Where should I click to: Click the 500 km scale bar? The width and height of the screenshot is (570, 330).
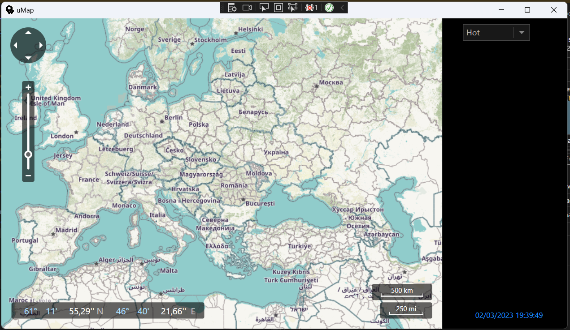coord(402,291)
